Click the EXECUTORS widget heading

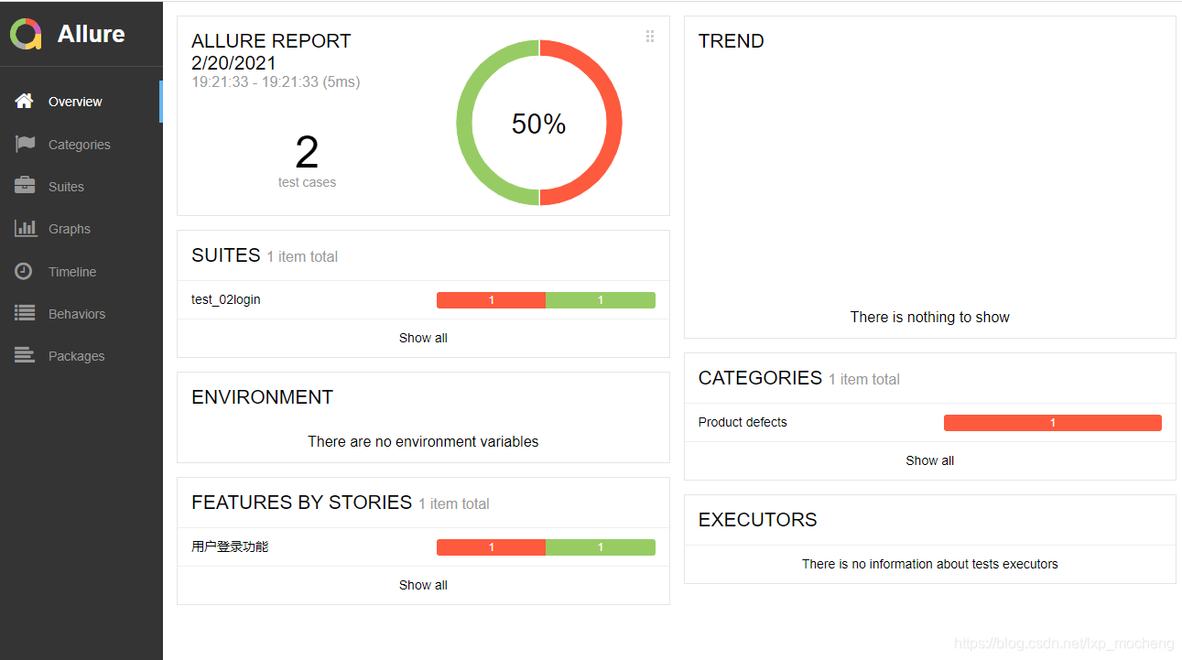pyautogui.click(x=757, y=520)
